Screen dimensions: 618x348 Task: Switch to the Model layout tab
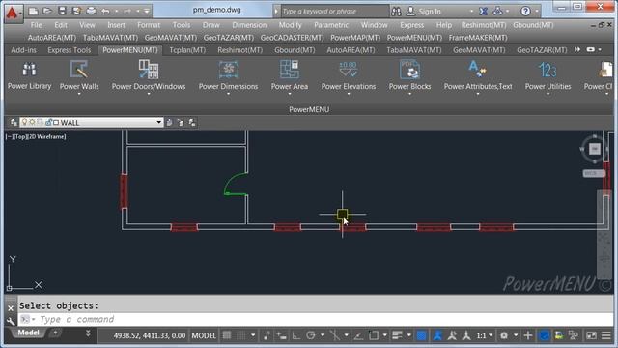click(28, 333)
